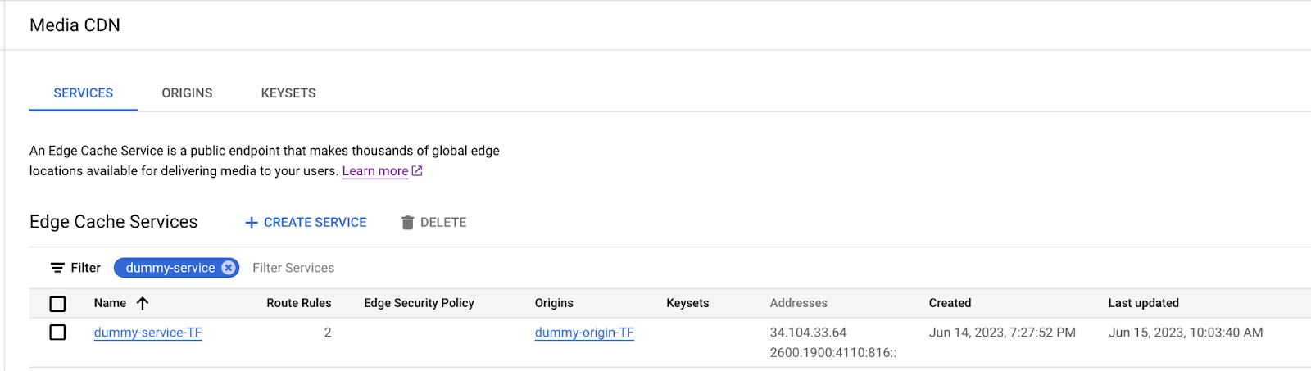Switch to the Origins tab
The width and height of the screenshot is (1311, 371).
[187, 93]
